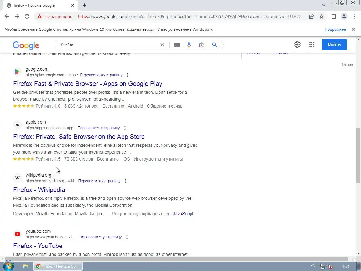361x271 pixels.
Task: Open the on-screen keyboard tool
Action: (x=177, y=45)
